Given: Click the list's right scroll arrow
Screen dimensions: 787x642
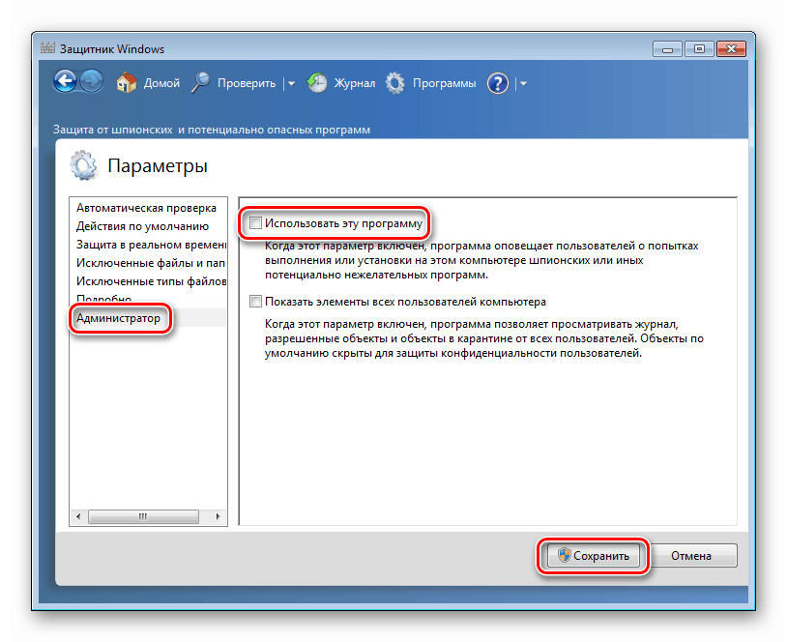Looking at the screenshot, I should coord(218,516).
